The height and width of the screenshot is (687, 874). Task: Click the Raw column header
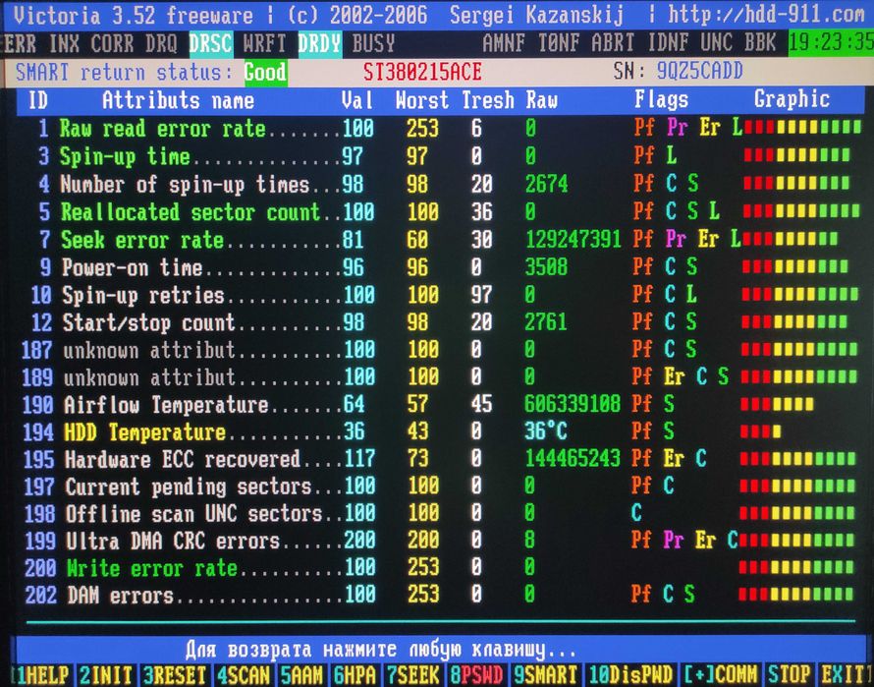[x=542, y=100]
